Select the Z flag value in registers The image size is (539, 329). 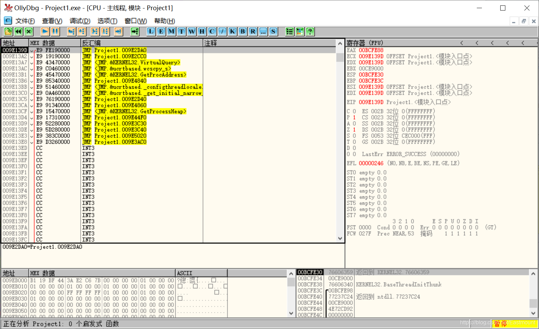pyautogui.click(x=354, y=130)
